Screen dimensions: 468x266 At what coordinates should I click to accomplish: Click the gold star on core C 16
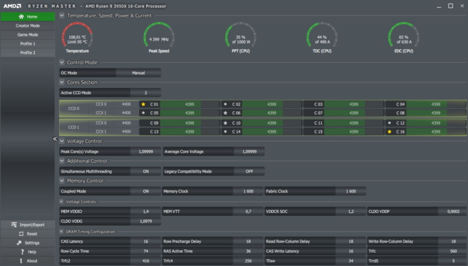(x=390, y=131)
